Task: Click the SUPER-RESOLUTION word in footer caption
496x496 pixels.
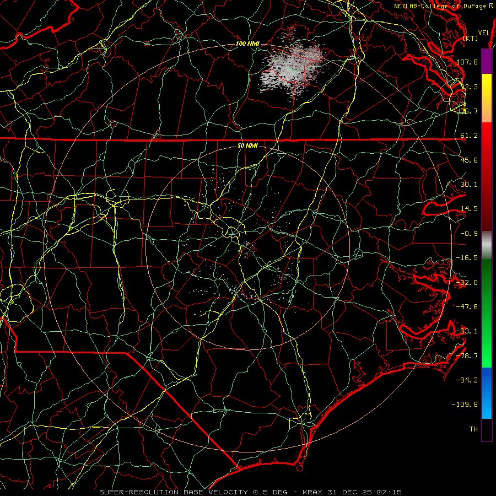Action: click(x=140, y=492)
